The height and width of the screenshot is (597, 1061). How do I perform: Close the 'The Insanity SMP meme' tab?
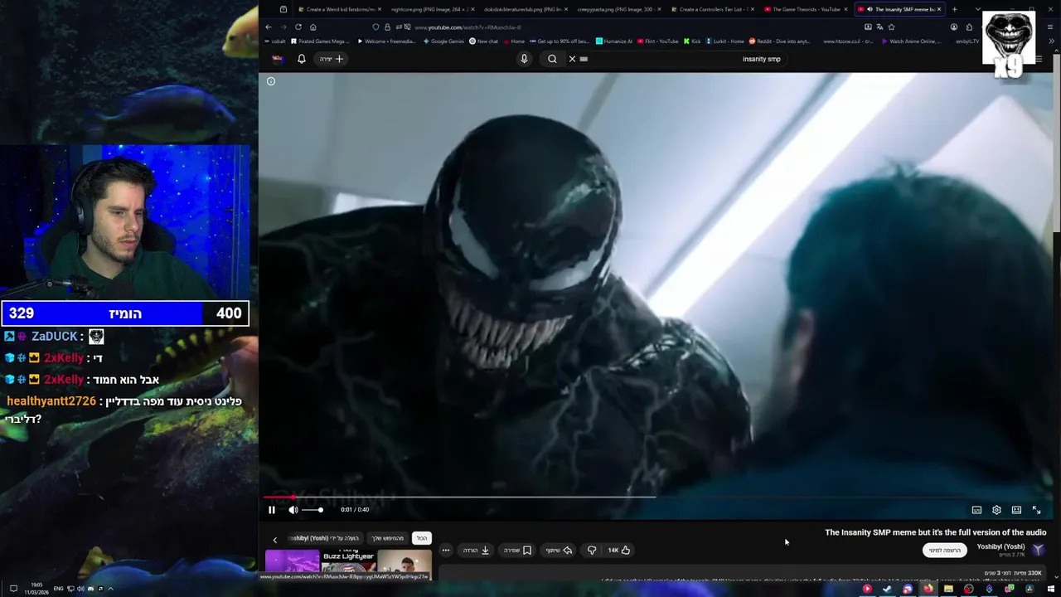pyautogui.click(x=939, y=9)
